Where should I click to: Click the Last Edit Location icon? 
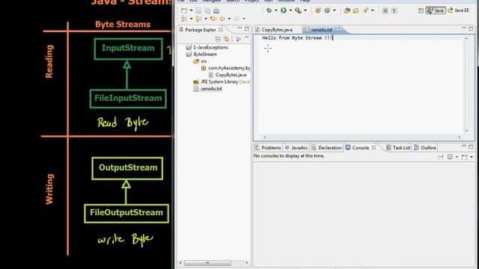tap(213, 19)
